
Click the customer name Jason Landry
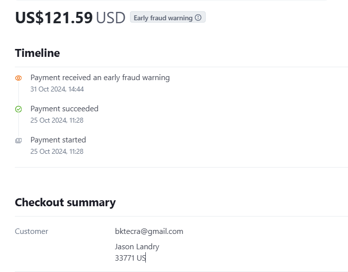coord(137,246)
